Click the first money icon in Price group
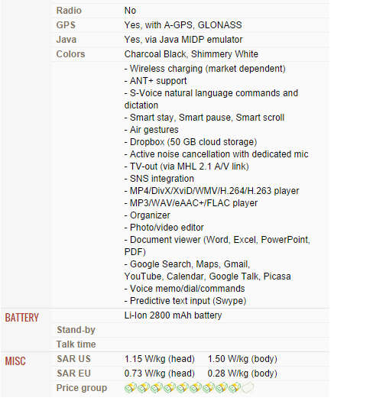This screenshot has width=373, height=401. [x=130, y=387]
